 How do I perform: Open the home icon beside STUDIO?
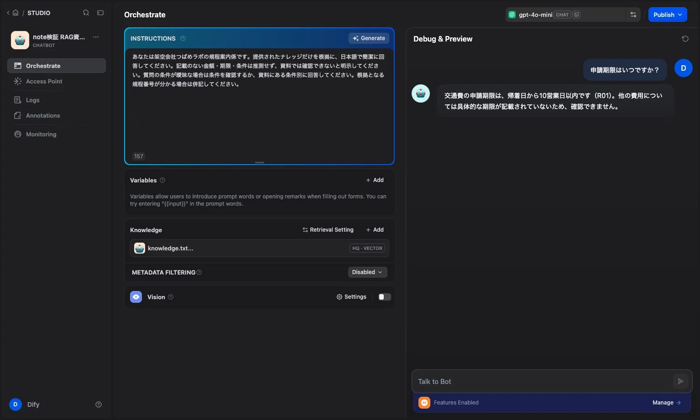pos(16,13)
